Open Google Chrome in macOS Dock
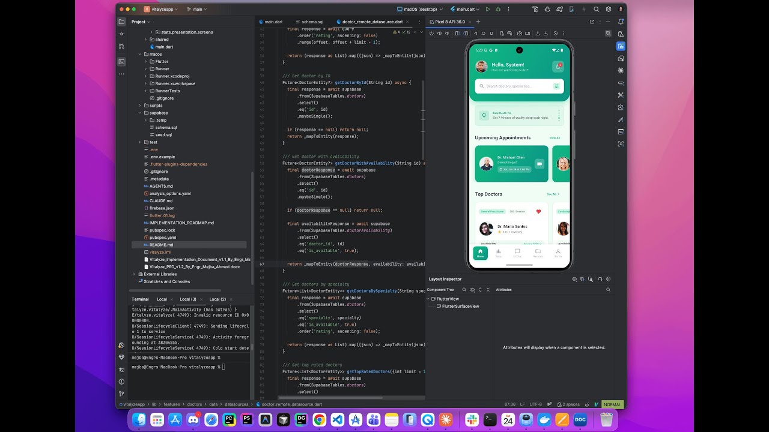769x432 pixels. click(319, 420)
